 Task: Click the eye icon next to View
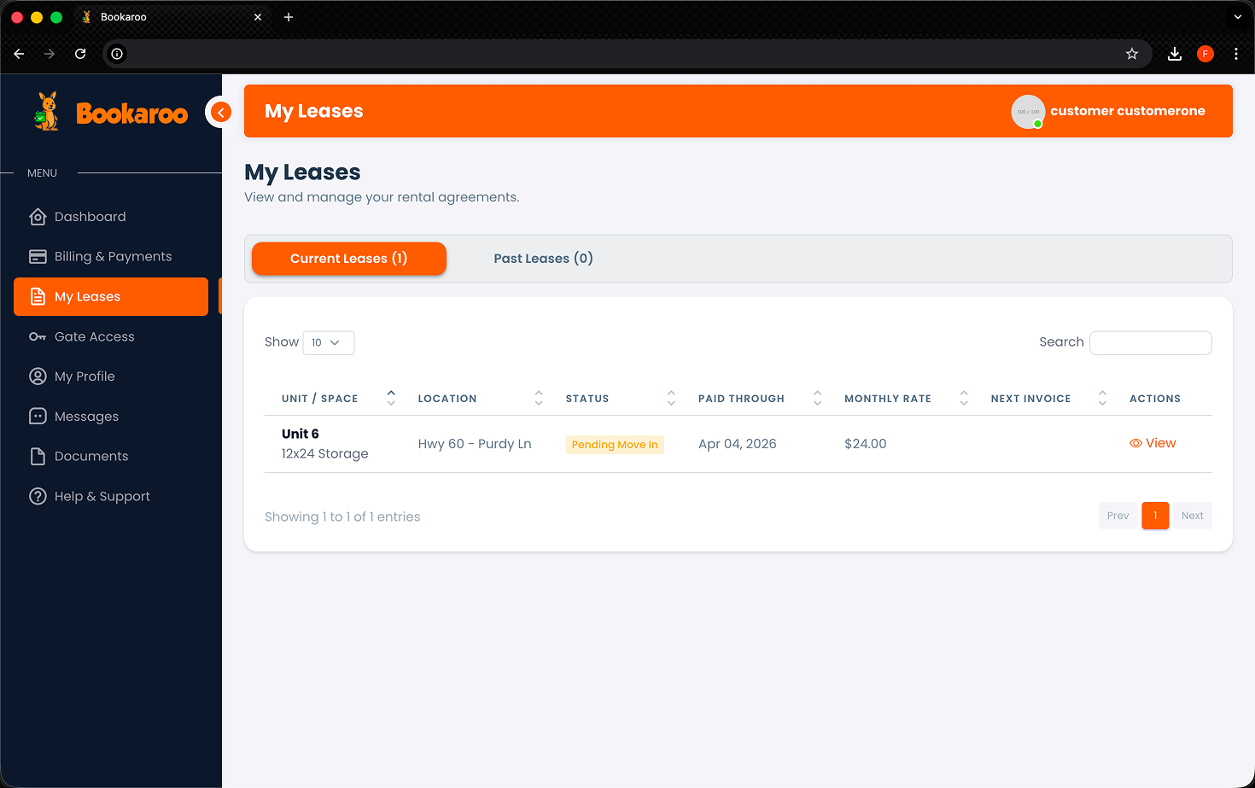(1135, 443)
